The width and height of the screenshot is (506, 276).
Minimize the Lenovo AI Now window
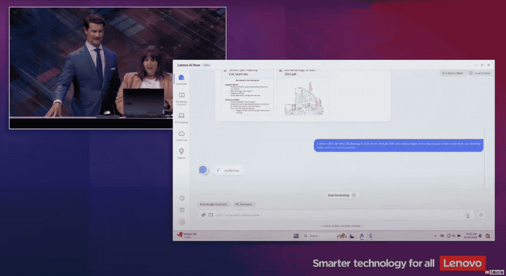point(475,65)
